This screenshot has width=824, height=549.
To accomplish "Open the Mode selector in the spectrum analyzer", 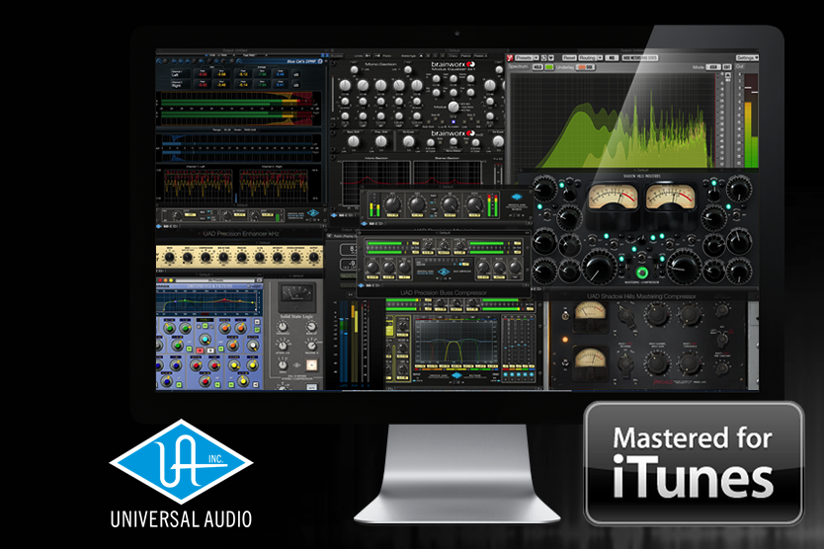I will click(x=713, y=67).
